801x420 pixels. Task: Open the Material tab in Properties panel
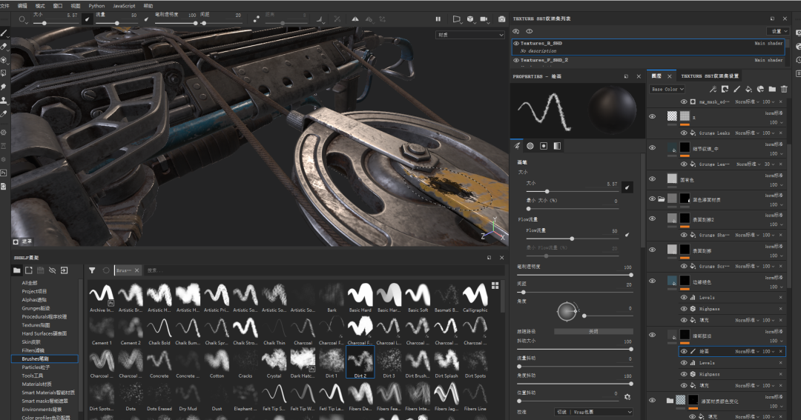[x=557, y=146]
